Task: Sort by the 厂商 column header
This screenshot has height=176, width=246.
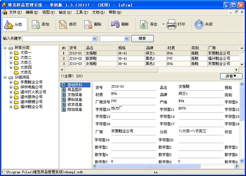Action: (223, 48)
